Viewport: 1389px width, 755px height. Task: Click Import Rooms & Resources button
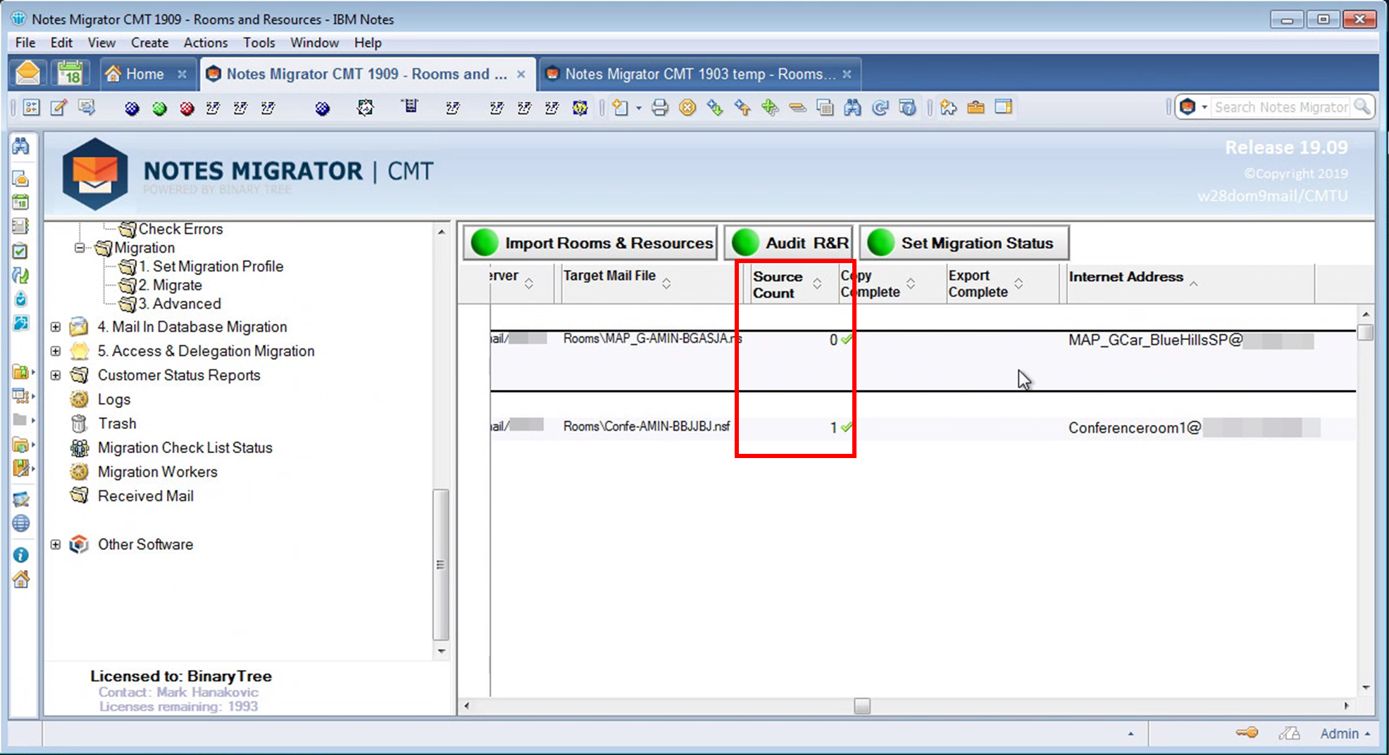tap(591, 243)
